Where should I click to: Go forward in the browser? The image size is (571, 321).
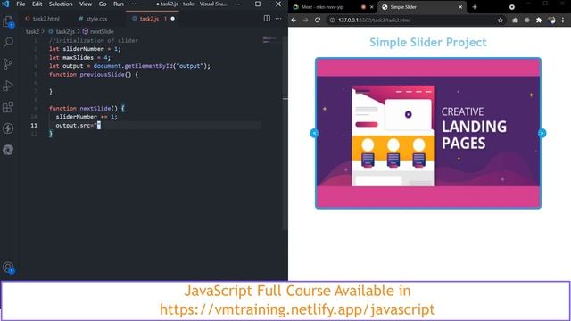(305, 20)
